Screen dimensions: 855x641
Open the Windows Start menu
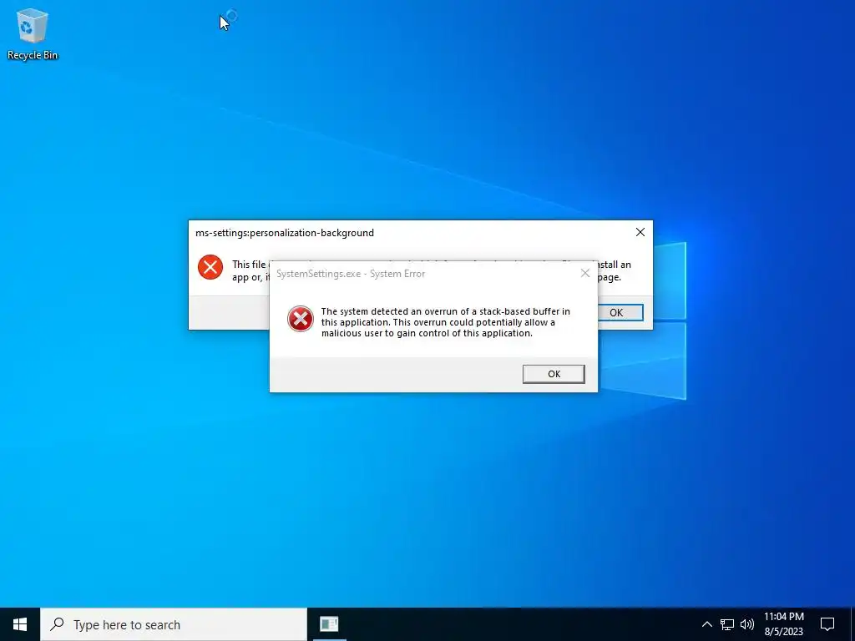(20, 624)
